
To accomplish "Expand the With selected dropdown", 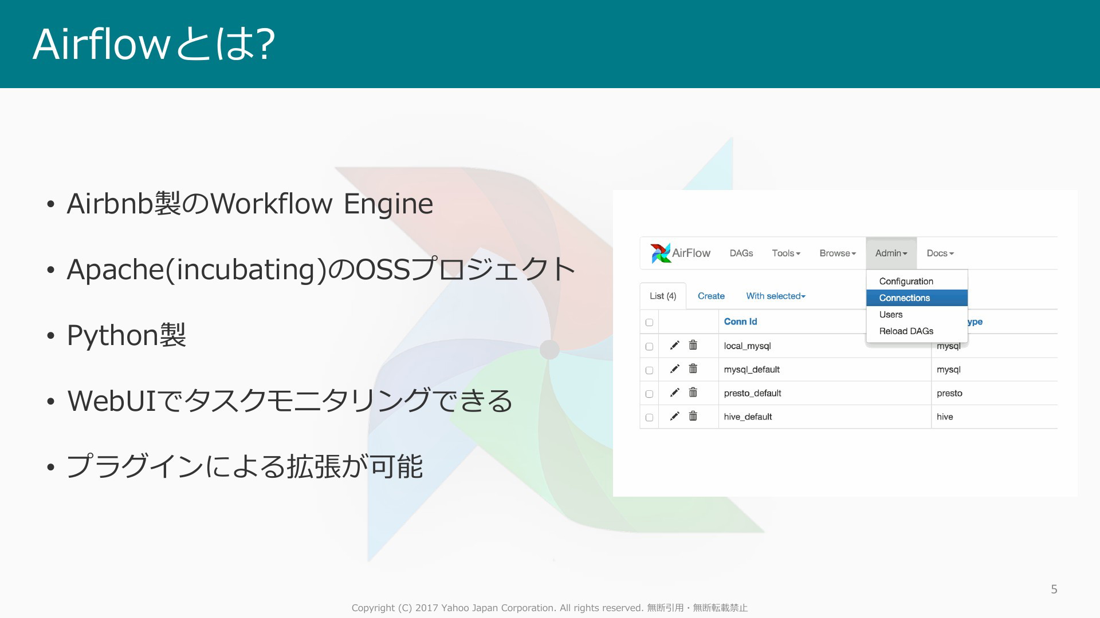I will (x=776, y=296).
